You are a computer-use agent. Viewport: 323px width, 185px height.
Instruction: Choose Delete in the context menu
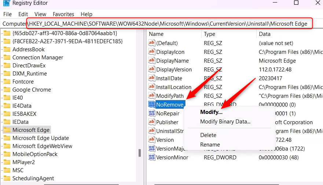click(208, 135)
